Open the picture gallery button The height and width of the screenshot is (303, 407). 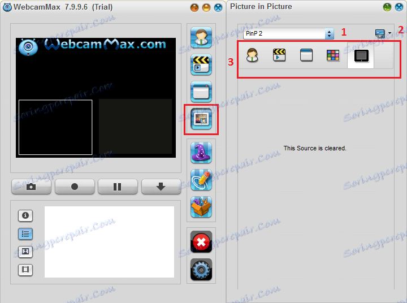(x=25, y=252)
